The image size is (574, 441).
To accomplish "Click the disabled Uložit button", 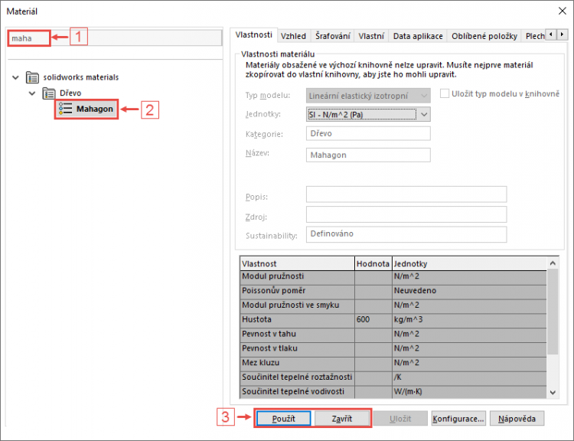I will tap(400, 419).
